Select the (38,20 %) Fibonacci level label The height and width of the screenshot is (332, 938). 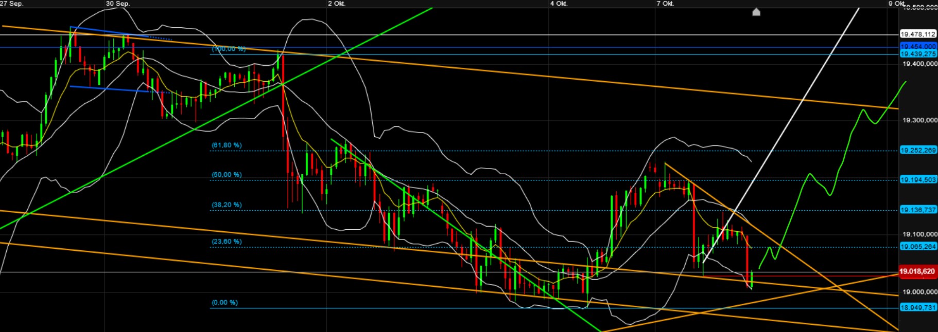227,205
